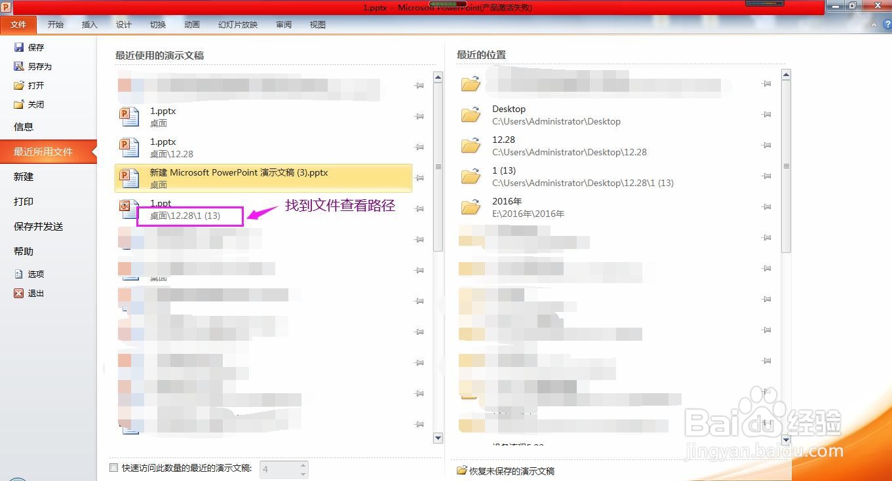Click the PowerPoint logo in the title bar
Screen dimensions: 892x481
(x=6, y=7)
